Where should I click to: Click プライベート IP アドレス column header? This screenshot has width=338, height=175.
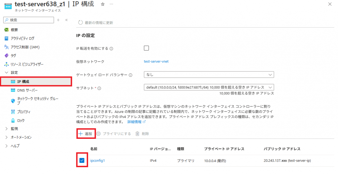tap(224, 149)
